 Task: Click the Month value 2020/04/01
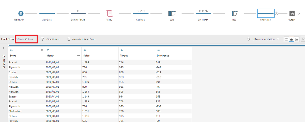(x=63, y=96)
